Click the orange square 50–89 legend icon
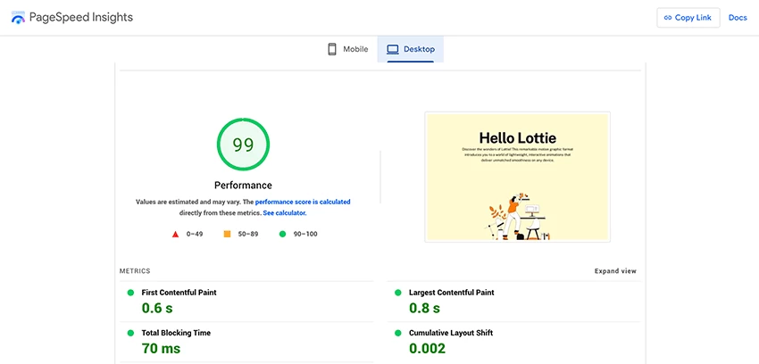Image resolution: width=759 pixels, height=364 pixels. 227,234
